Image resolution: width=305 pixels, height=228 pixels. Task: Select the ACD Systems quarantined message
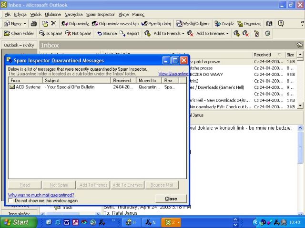point(97,87)
